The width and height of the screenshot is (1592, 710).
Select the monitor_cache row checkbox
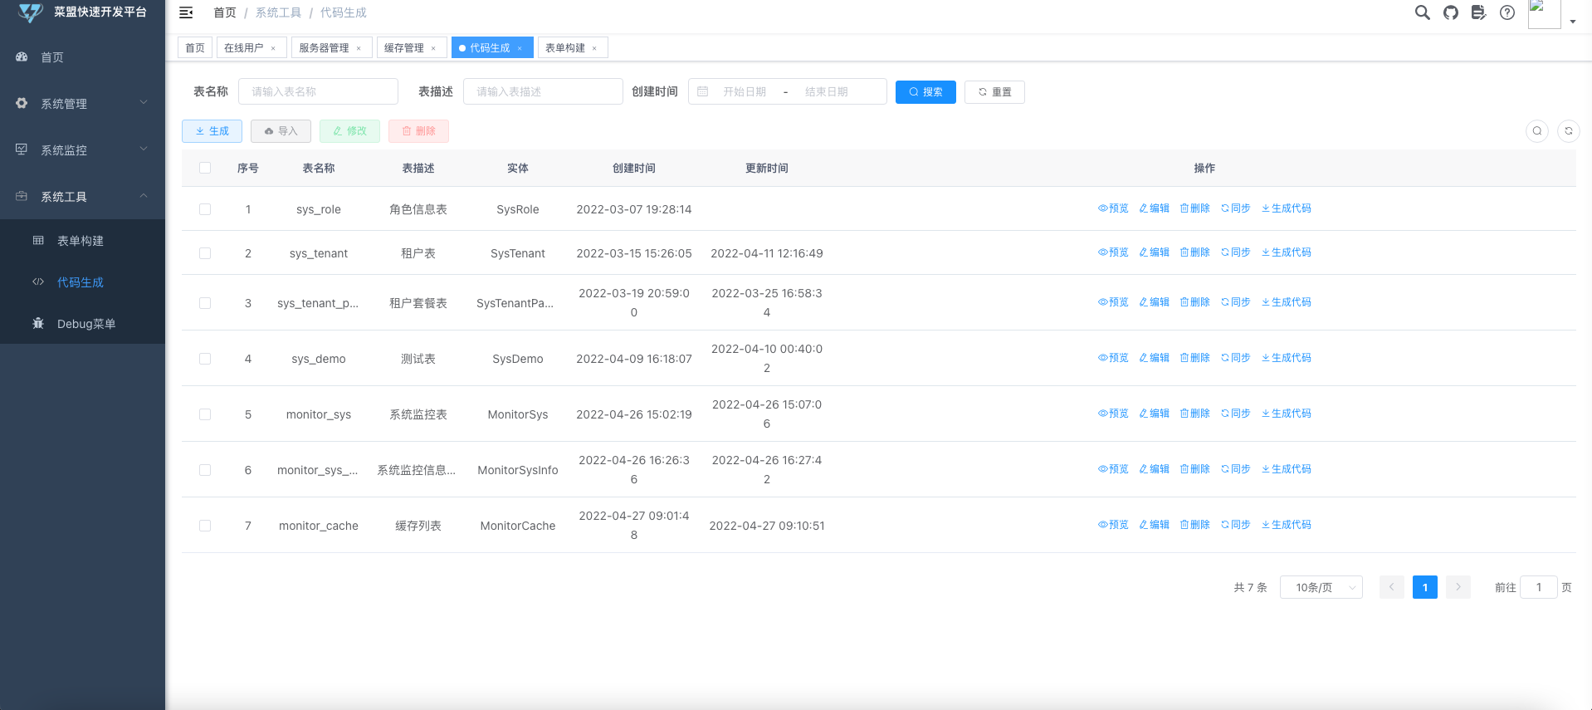click(205, 526)
